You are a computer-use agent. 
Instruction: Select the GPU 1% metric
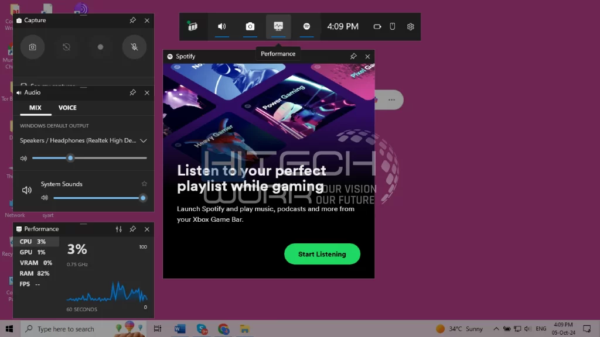[36, 252]
